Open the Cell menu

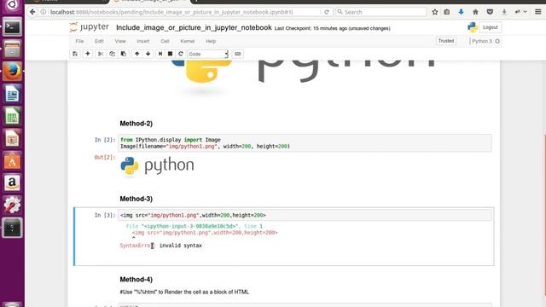(165, 41)
